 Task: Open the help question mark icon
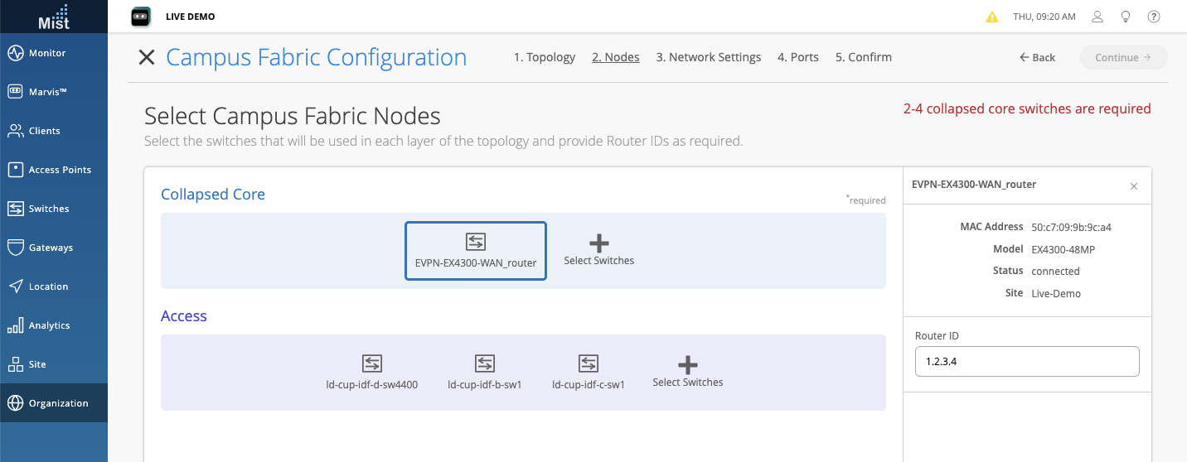(1153, 17)
